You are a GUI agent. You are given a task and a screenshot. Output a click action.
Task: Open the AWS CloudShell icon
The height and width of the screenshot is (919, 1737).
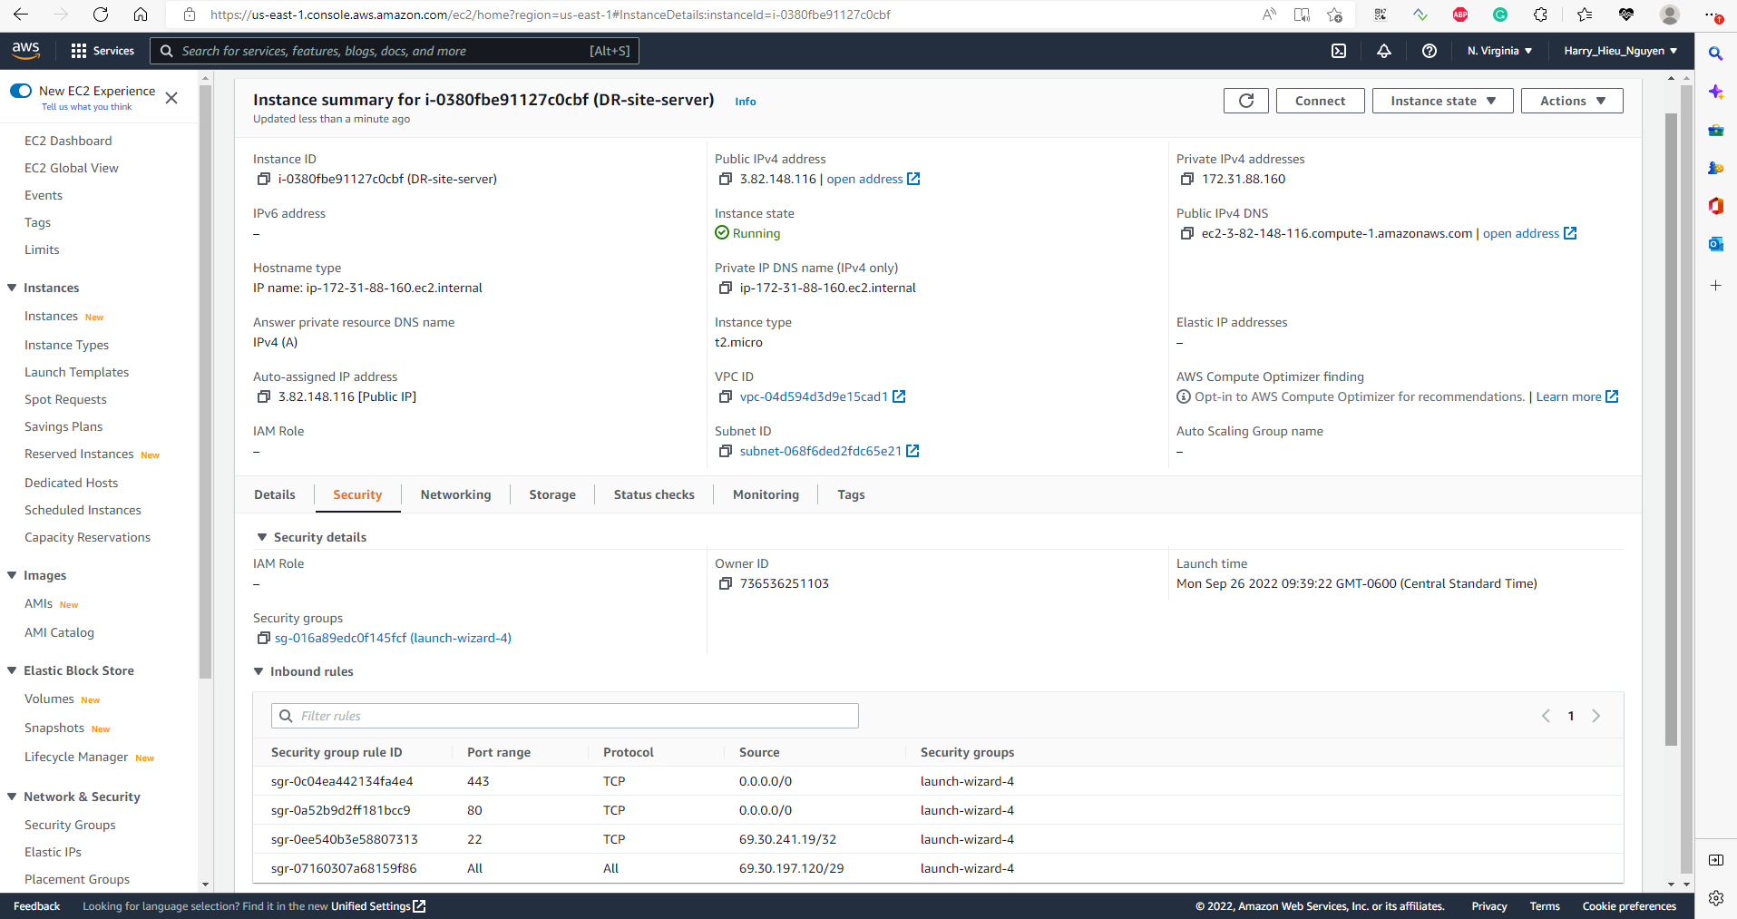(x=1339, y=51)
